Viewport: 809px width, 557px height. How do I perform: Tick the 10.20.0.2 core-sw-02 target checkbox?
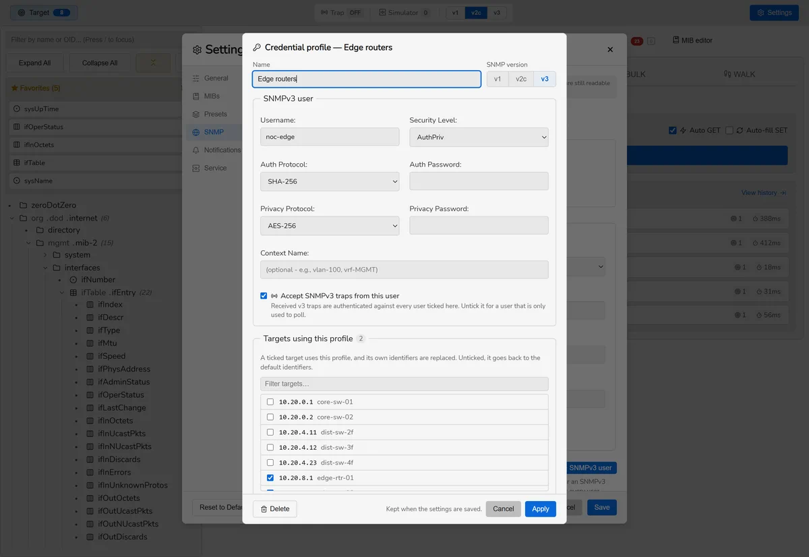coord(270,417)
